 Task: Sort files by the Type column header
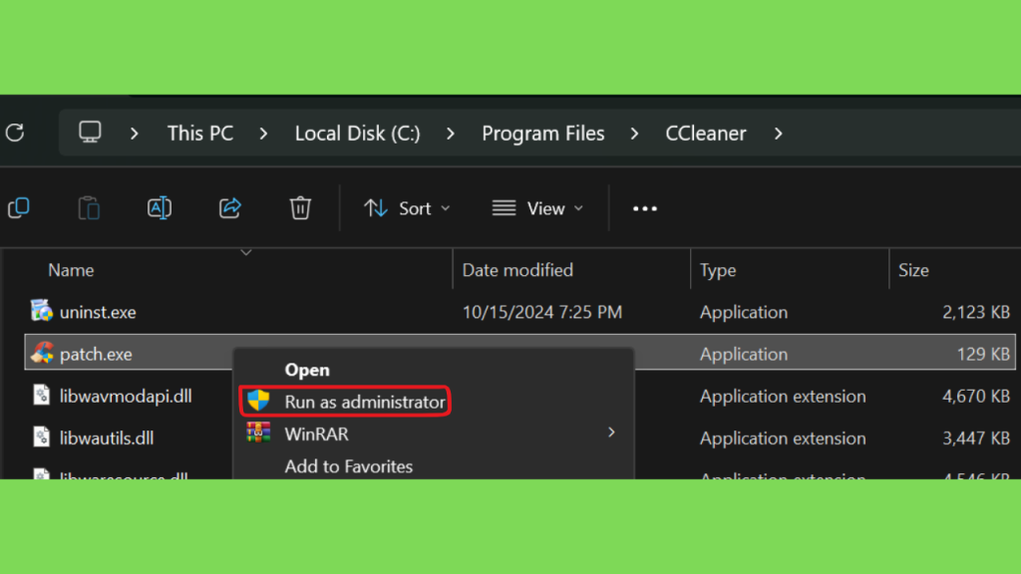718,270
